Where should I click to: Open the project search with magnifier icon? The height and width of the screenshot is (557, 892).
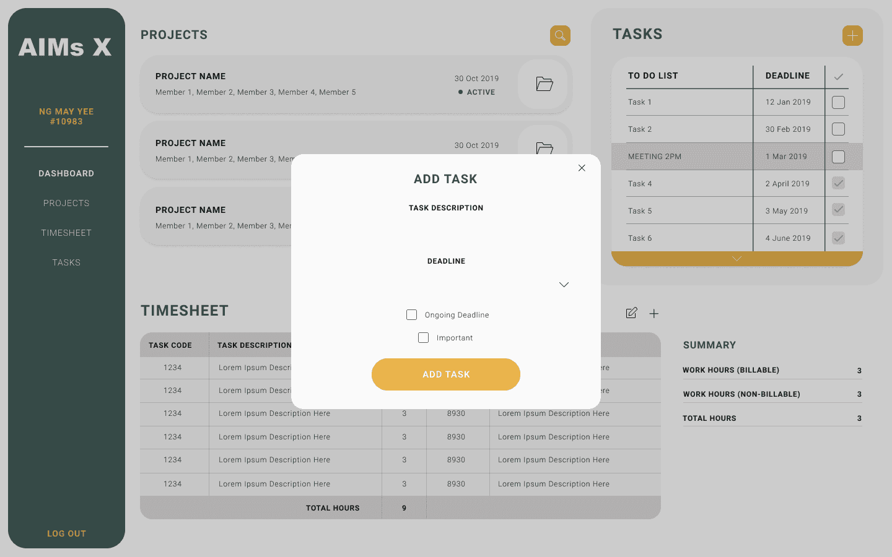pyautogui.click(x=560, y=35)
